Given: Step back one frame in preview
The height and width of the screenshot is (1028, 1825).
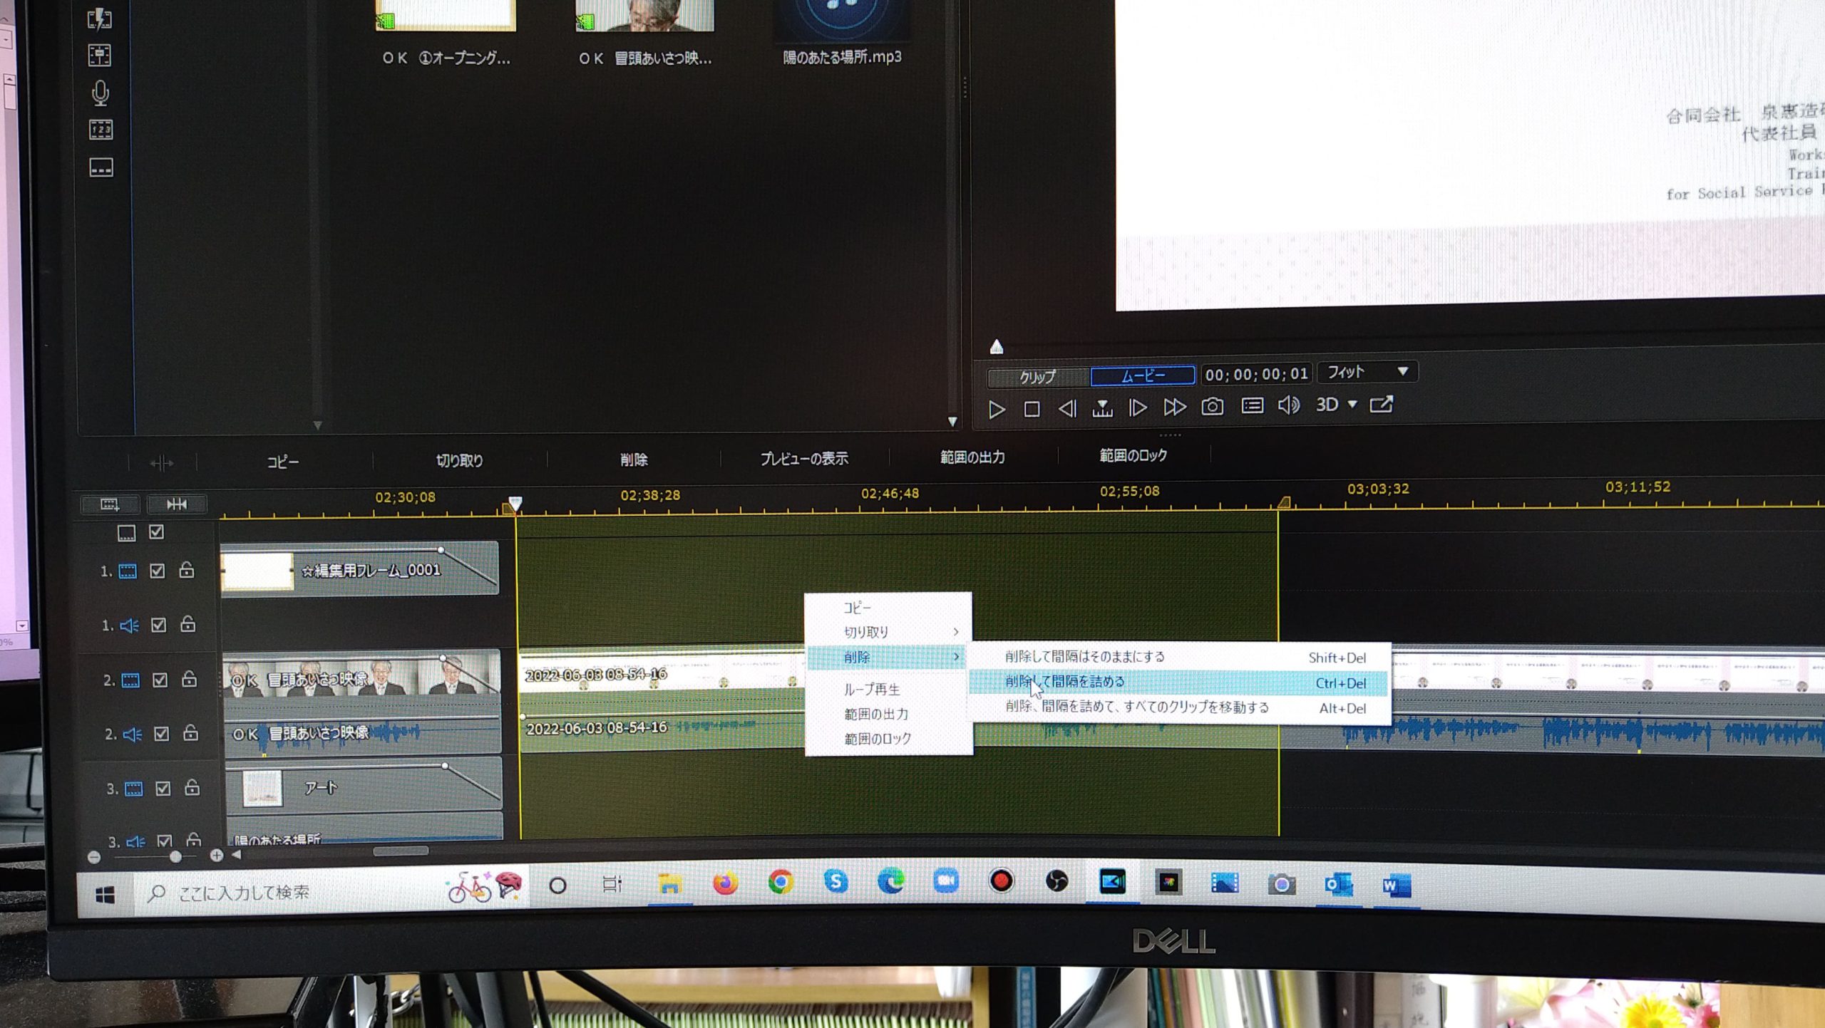Looking at the screenshot, I should tap(1067, 409).
